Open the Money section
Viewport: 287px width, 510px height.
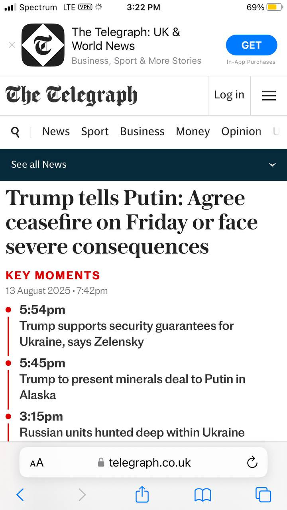[193, 131]
